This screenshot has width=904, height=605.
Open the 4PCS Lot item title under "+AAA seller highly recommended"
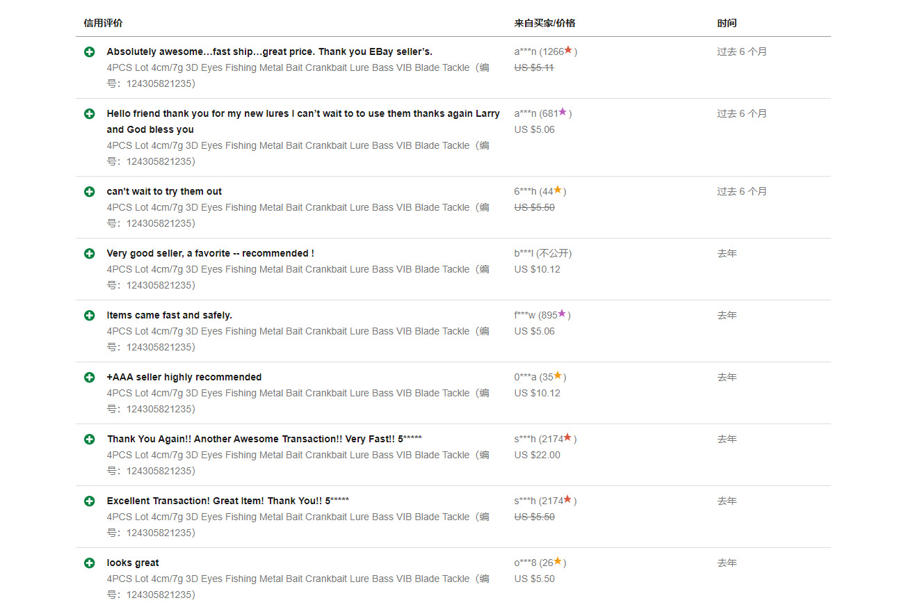point(298,401)
